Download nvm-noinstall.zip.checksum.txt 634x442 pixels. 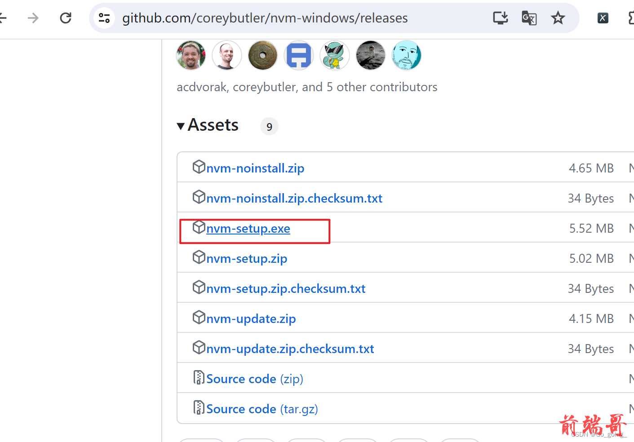coord(294,198)
